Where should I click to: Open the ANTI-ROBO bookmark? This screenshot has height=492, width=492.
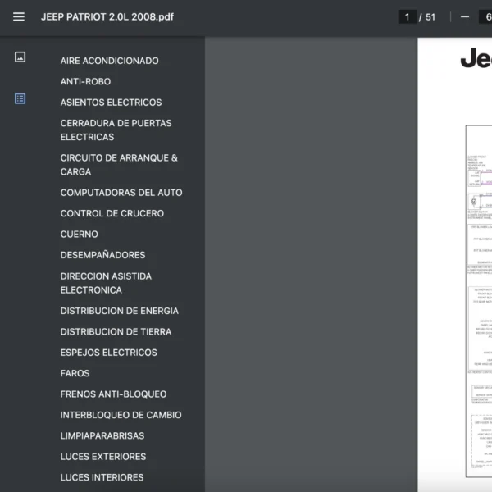coord(85,81)
